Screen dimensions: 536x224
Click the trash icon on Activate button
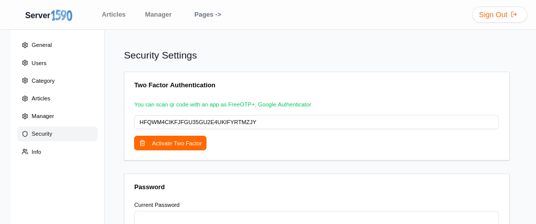coord(143,143)
